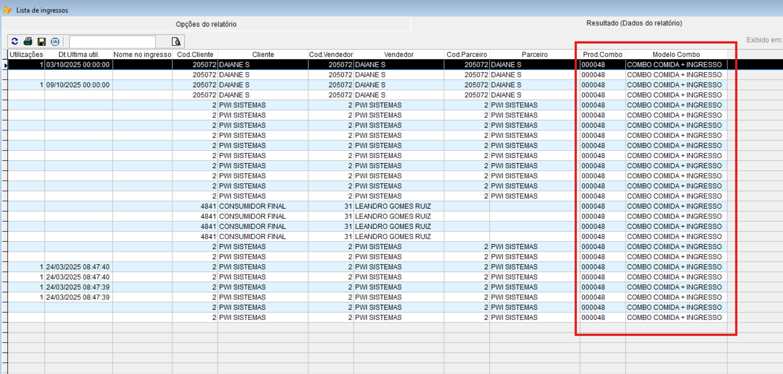Screen dimensions: 783x374
Task: Print the ticket list report
Action: coord(28,41)
